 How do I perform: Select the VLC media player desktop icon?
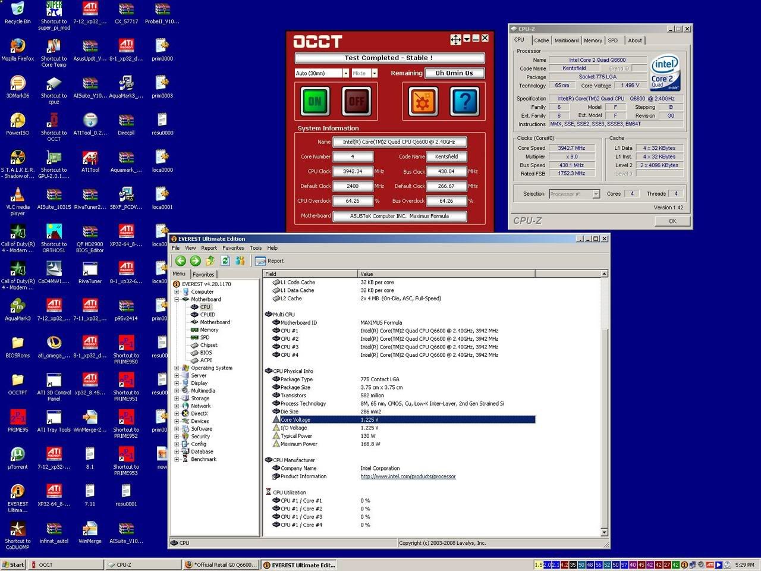18,202
